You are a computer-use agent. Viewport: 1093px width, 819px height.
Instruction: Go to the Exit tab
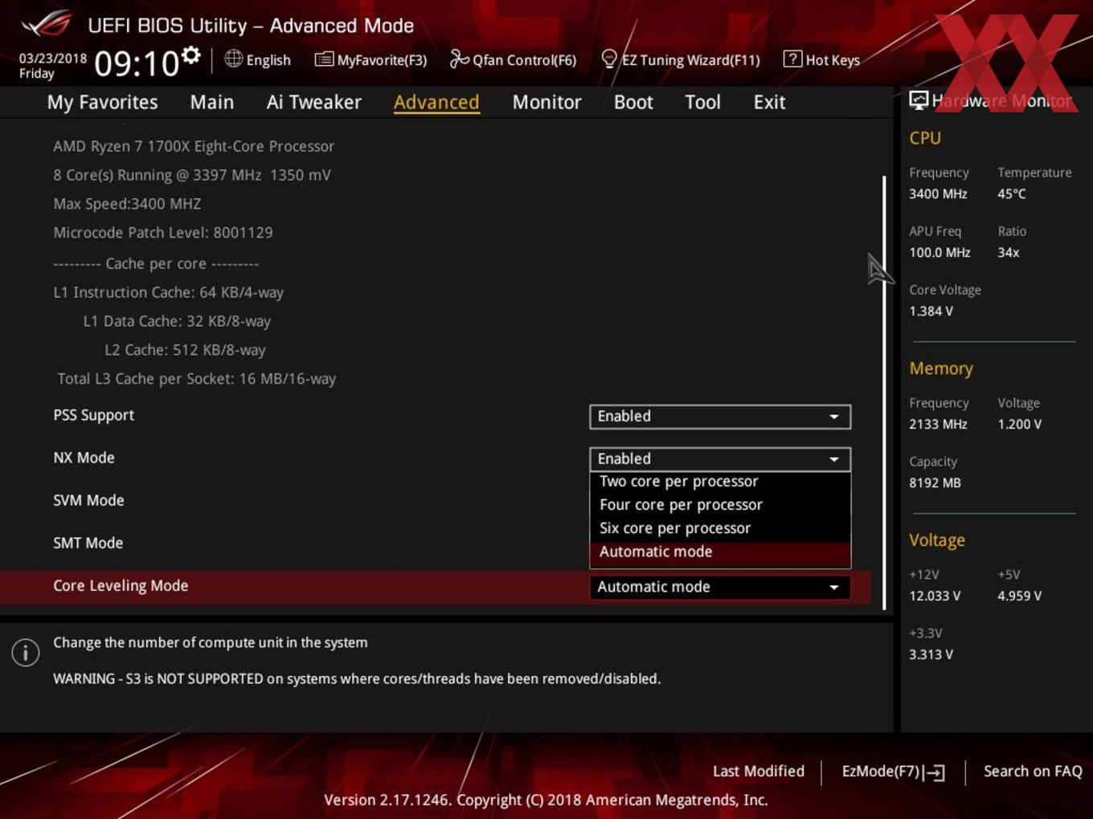tap(769, 102)
